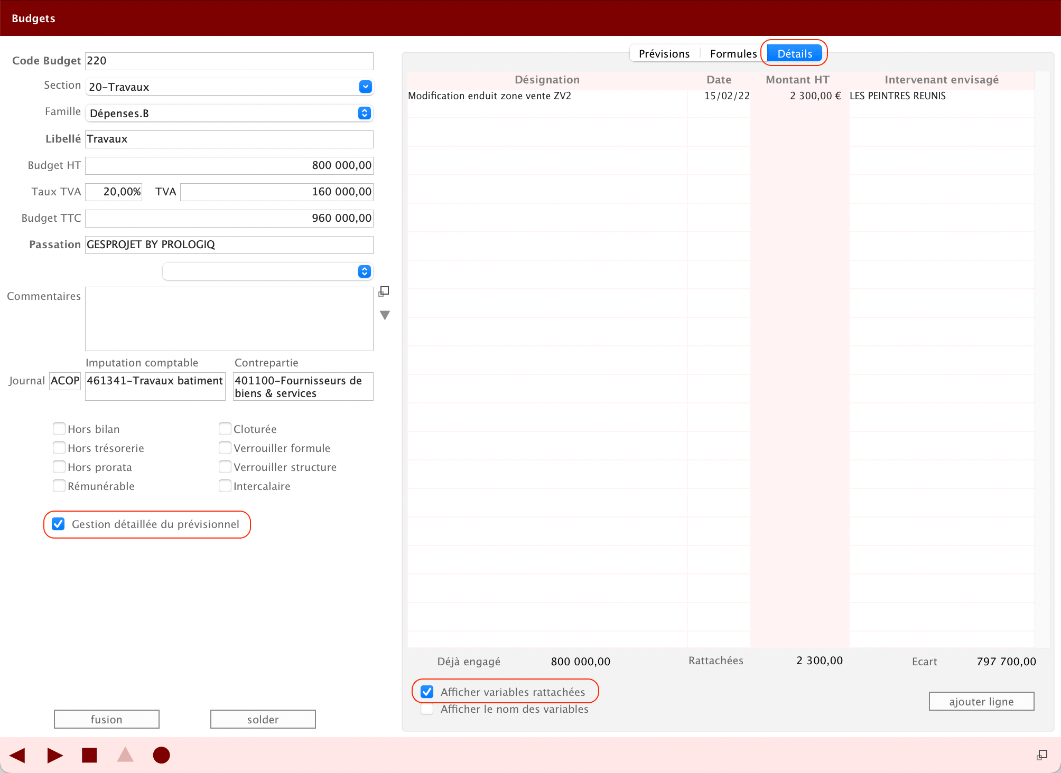The width and height of the screenshot is (1061, 773).
Task: Click the Passation field GESPROJET BY PROLOGIQ
Action: click(229, 244)
